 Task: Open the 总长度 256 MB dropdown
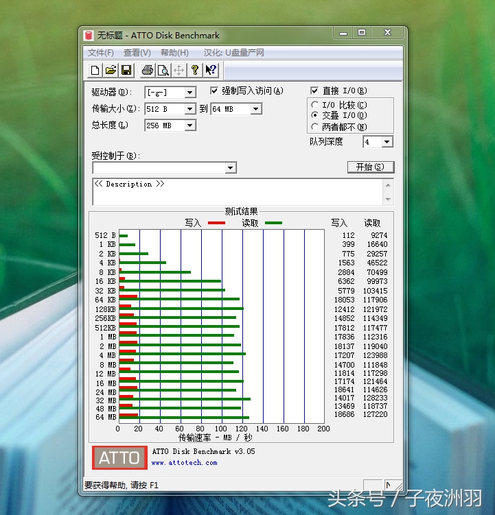[x=189, y=125]
